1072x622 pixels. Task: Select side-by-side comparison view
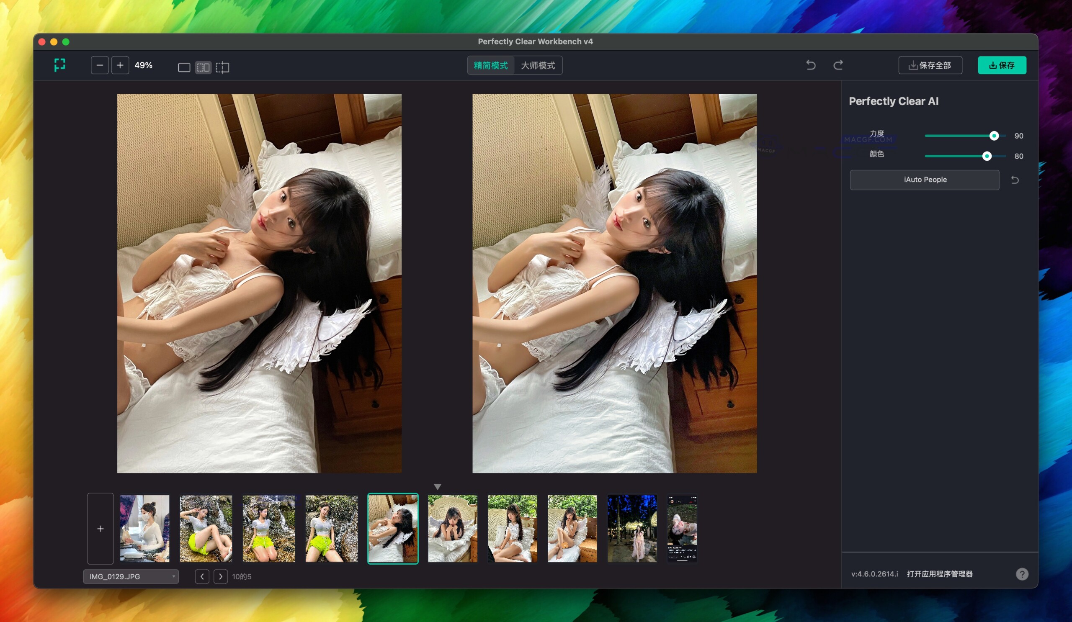click(x=204, y=67)
